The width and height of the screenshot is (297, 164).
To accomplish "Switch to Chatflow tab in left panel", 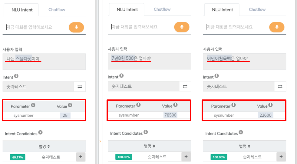I will [57, 10].
